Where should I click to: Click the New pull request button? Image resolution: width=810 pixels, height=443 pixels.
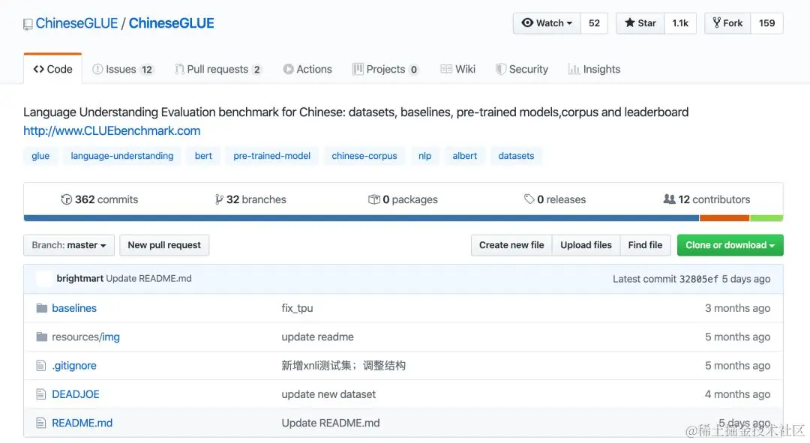click(164, 244)
